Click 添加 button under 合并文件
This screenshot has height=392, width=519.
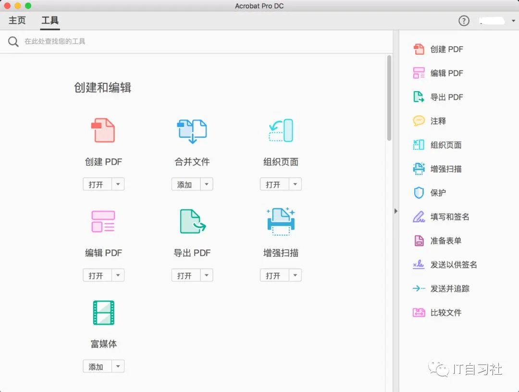pyautogui.click(x=185, y=184)
